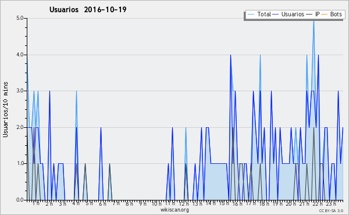The height and width of the screenshot is (215, 349).
Task: Click the Bots legend entry
Action: tap(331, 15)
